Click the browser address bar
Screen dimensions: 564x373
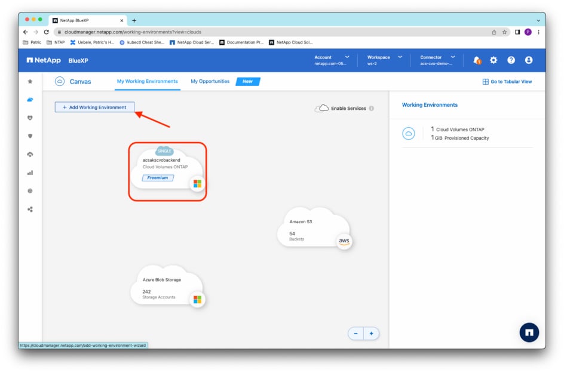(x=274, y=32)
